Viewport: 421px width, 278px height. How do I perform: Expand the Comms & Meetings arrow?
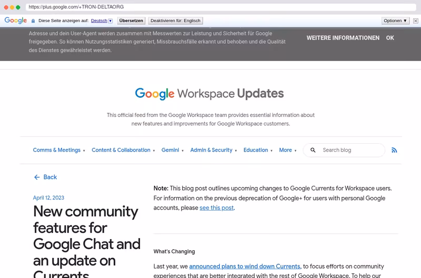click(x=84, y=151)
